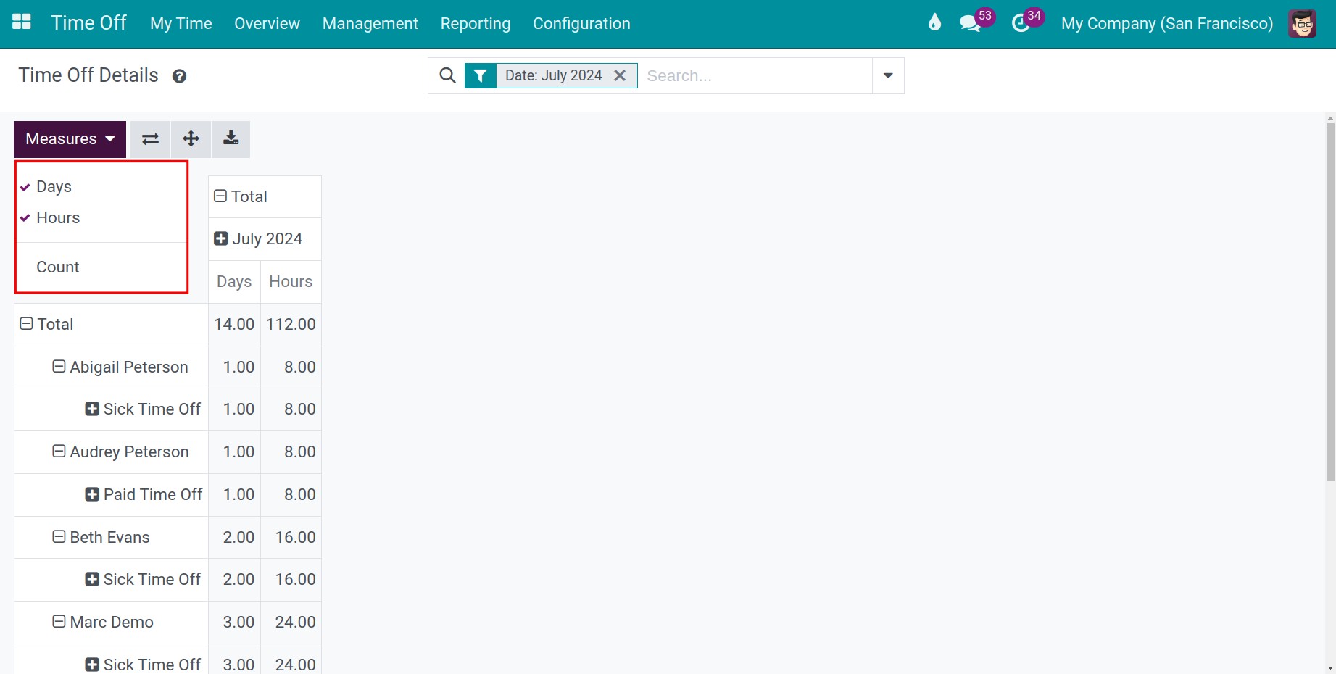
Task: Toggle the Hours measure
Action: click(101, 218)
